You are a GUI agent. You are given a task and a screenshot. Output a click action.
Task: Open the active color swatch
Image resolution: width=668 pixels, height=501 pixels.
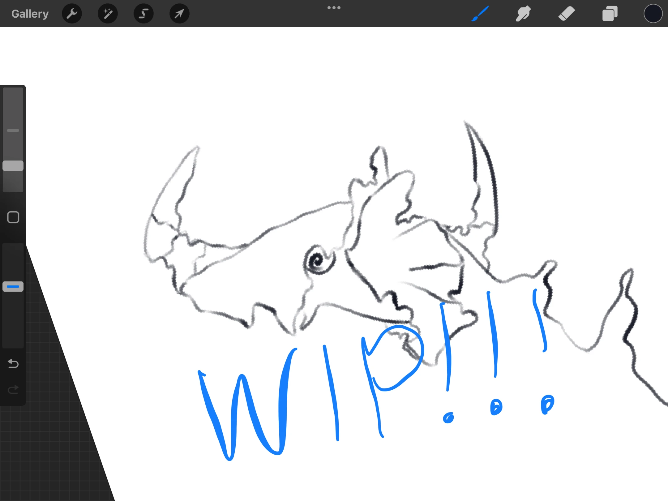pos(653,13)
